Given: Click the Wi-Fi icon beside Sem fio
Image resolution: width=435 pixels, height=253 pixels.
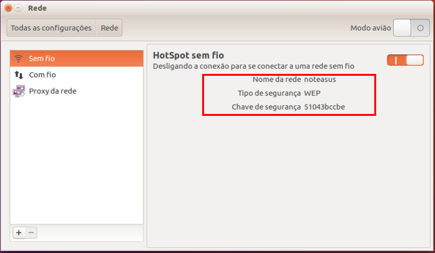Looking at the screenshot, I should 19,59.
